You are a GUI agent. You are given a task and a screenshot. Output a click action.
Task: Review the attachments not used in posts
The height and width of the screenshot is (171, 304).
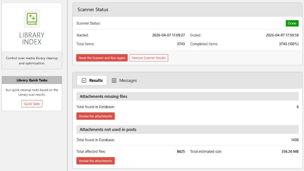point(95,161)
